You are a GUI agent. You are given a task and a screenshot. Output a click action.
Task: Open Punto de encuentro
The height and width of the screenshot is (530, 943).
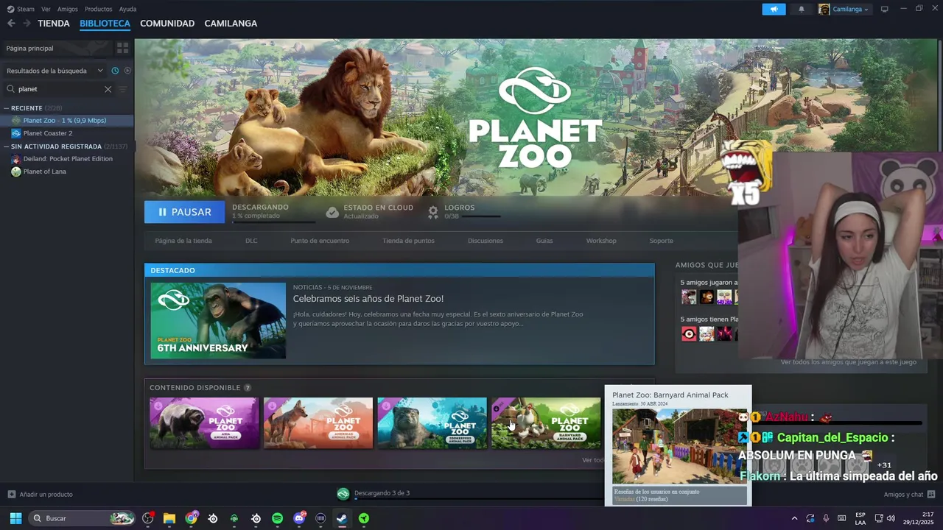[320, 241]
